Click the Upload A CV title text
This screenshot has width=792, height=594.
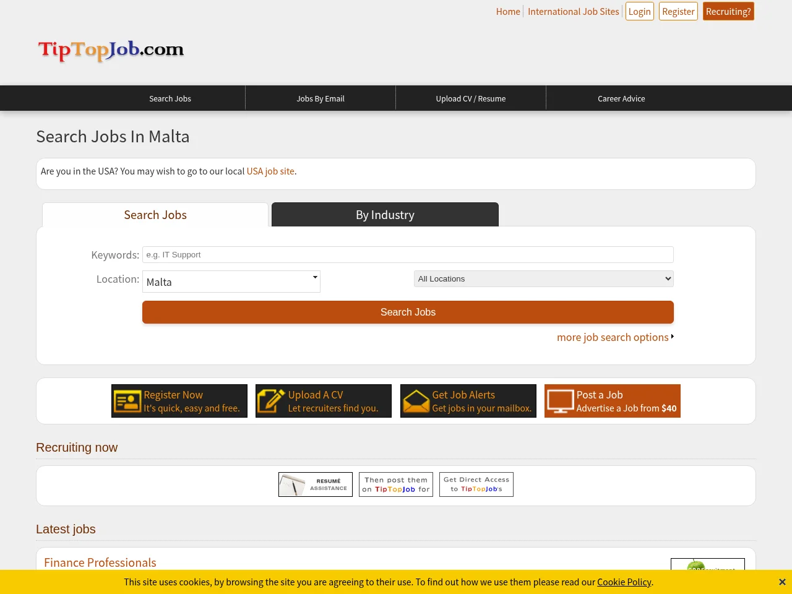tap(316, 395)
